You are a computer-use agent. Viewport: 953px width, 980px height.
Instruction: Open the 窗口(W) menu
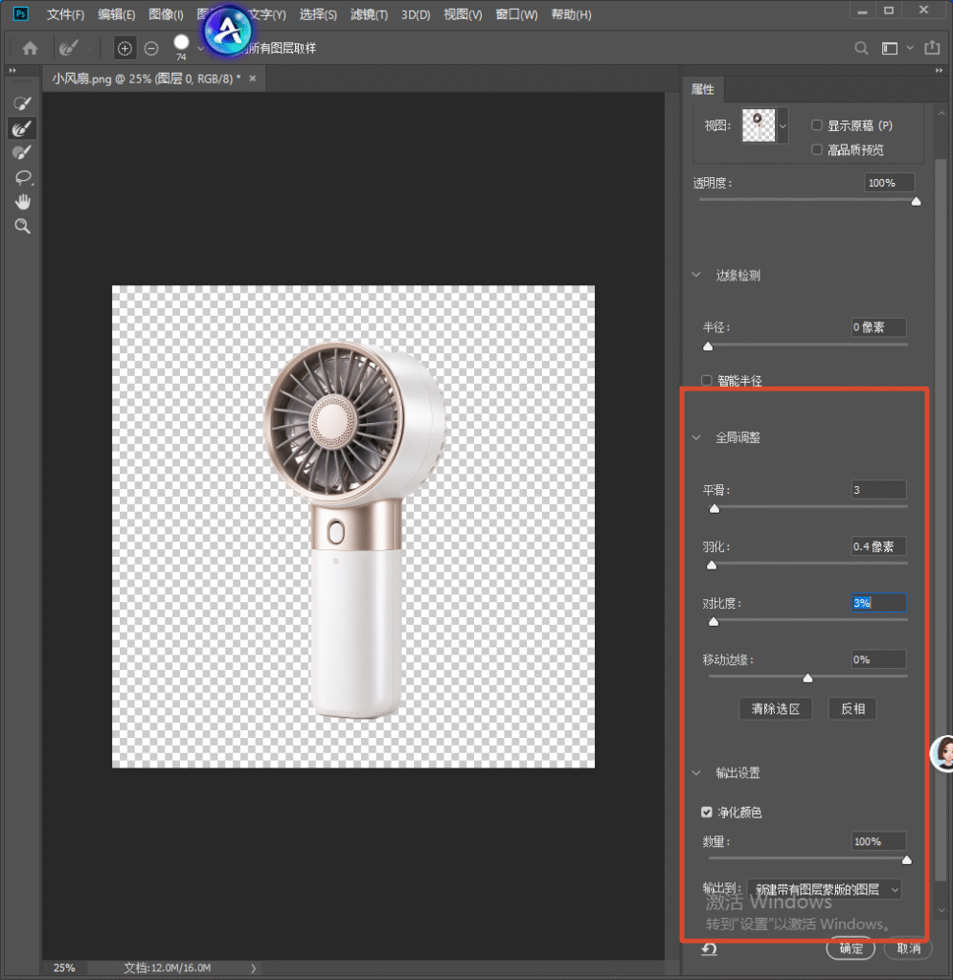[x=516, y=14]
